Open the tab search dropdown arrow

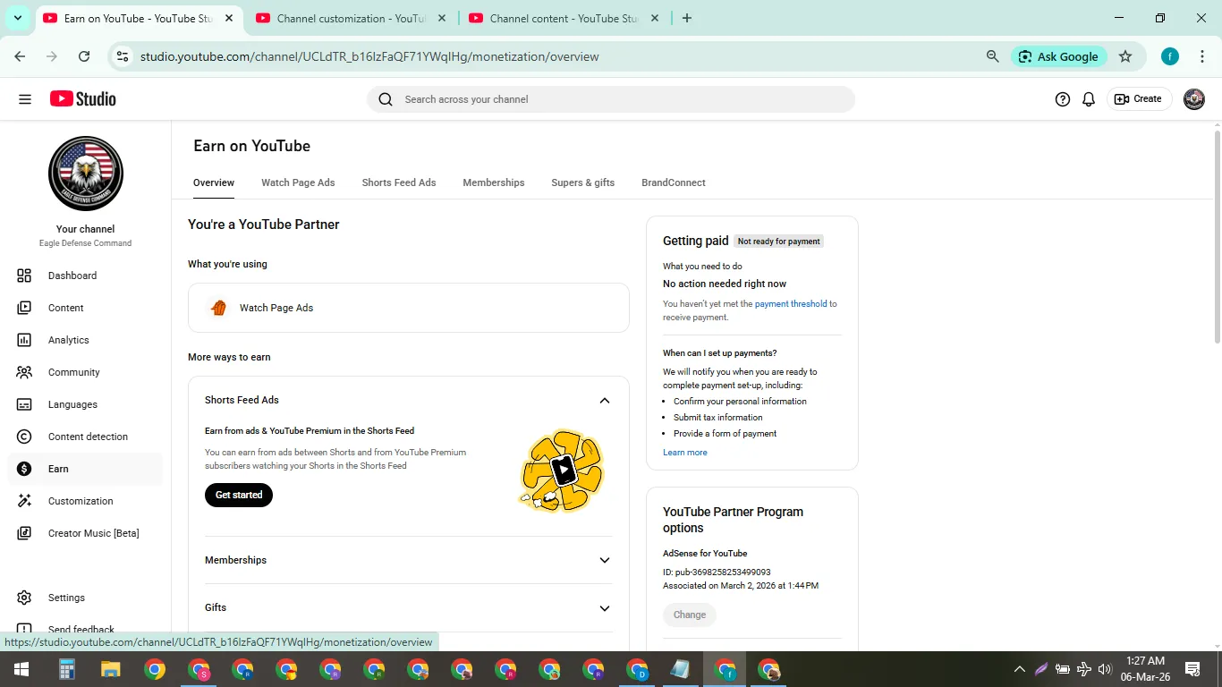click(18, 18)
